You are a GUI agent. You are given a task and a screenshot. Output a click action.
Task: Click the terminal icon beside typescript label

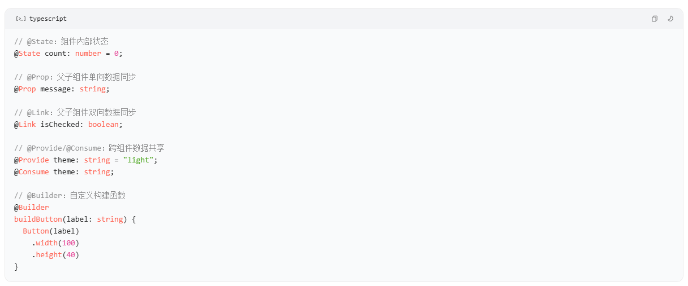coord(20,19)
